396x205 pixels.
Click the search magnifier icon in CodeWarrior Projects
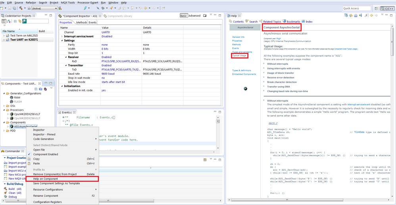(x=25, y=21)
